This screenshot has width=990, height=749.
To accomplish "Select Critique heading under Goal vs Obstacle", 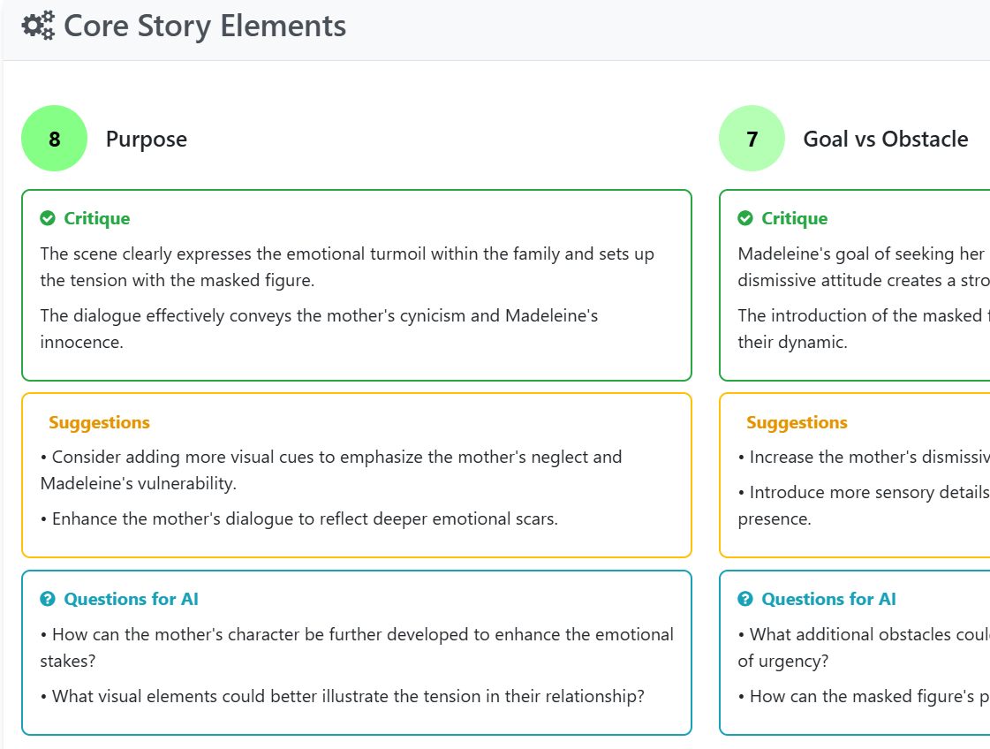I will point(794,218).
